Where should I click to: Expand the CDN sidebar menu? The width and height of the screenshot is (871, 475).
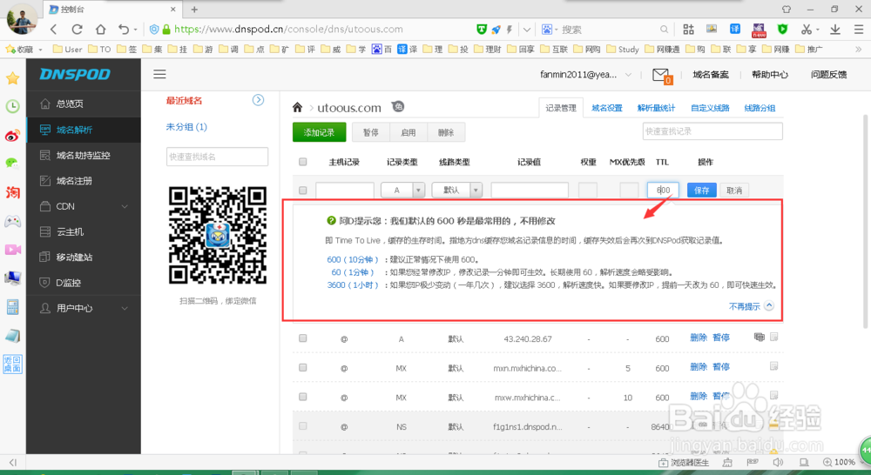[x=125, y=206]
